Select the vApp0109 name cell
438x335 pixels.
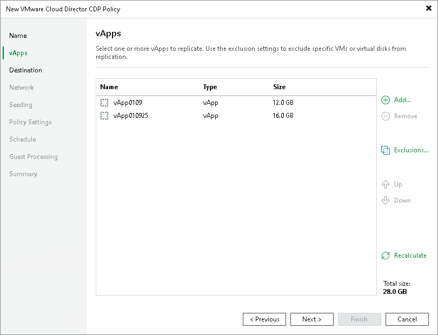(128, 103)
